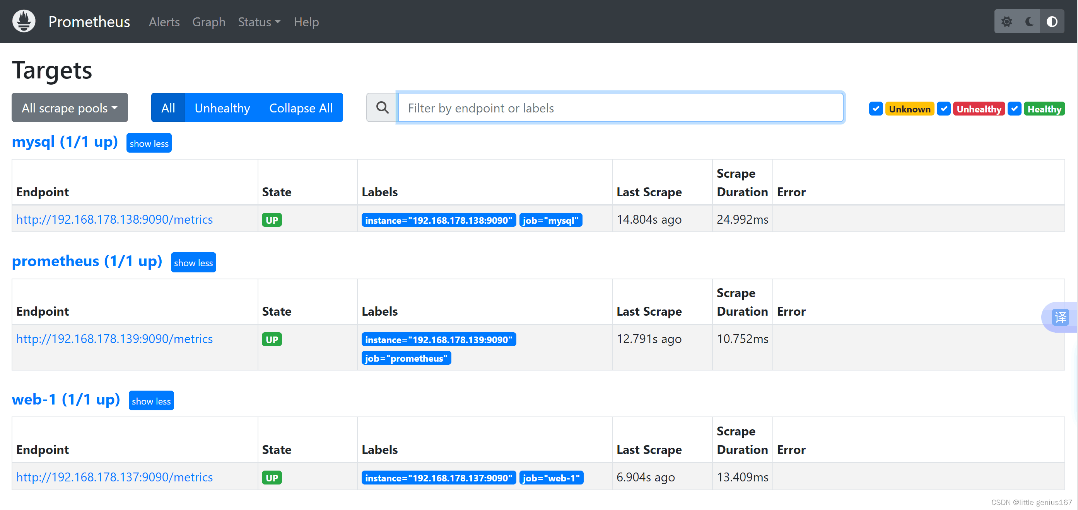Focus the endpoint filter input field
Viewport: 1078px width, 510px height.
[x=620, y=108]
